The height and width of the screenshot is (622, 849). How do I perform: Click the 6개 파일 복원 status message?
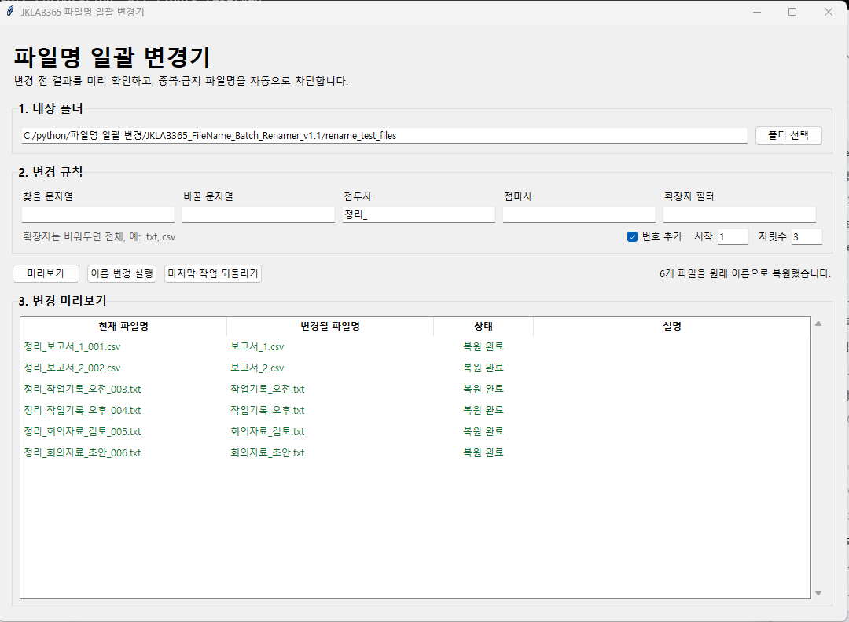(745, 273)
